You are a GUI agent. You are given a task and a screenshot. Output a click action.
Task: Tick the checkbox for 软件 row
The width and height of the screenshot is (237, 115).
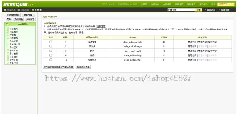(x=51, y=51)
